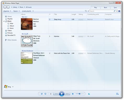Switch to the Play tab
This screenshot has height=100, width=124.
(95, 8)
